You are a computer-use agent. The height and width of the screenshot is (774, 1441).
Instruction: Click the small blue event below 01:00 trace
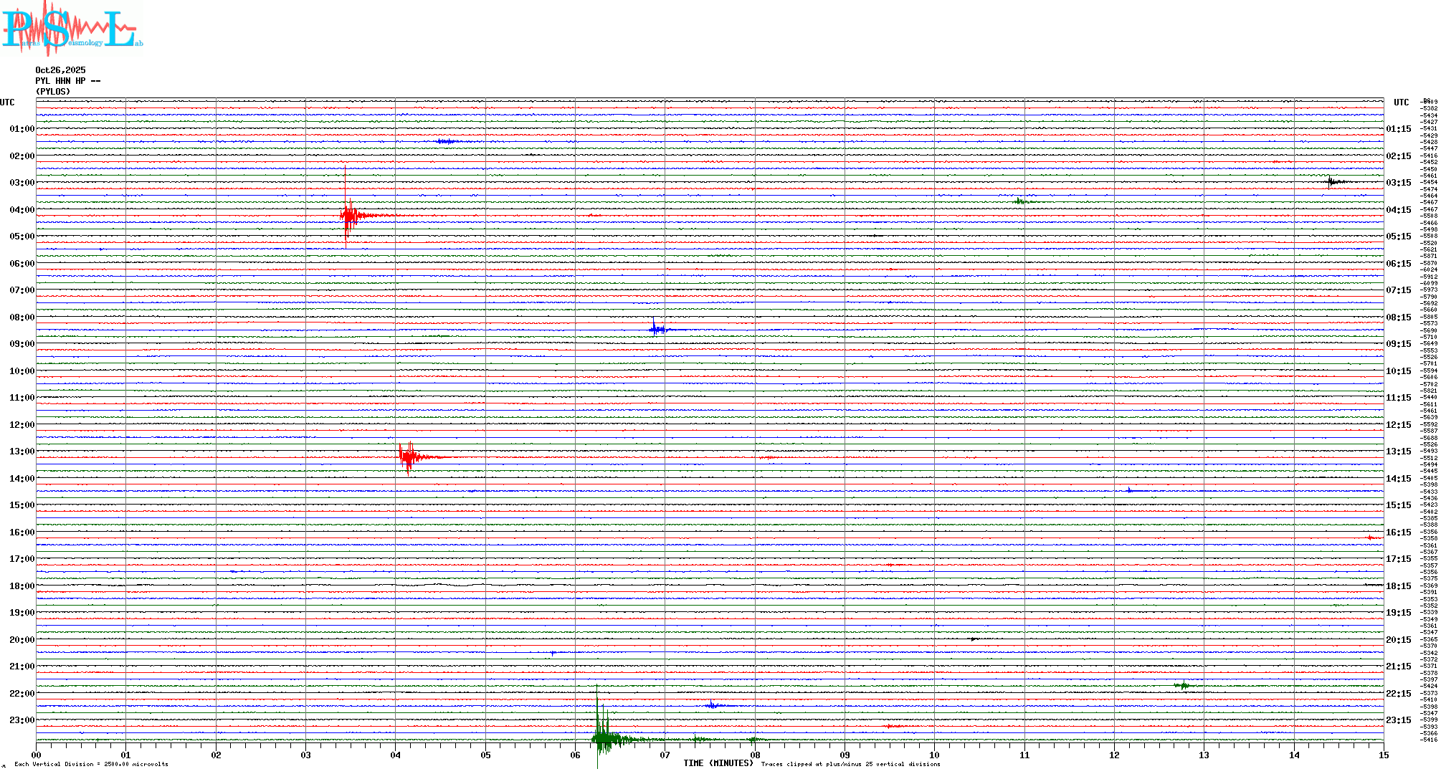pos(446,141)
